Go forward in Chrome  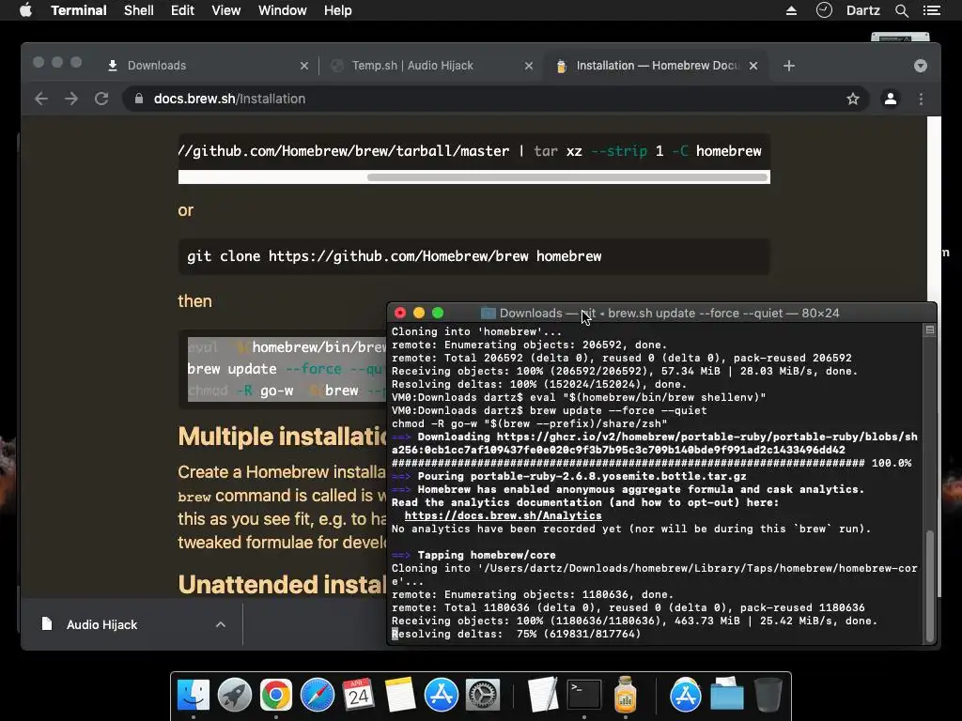71,99
